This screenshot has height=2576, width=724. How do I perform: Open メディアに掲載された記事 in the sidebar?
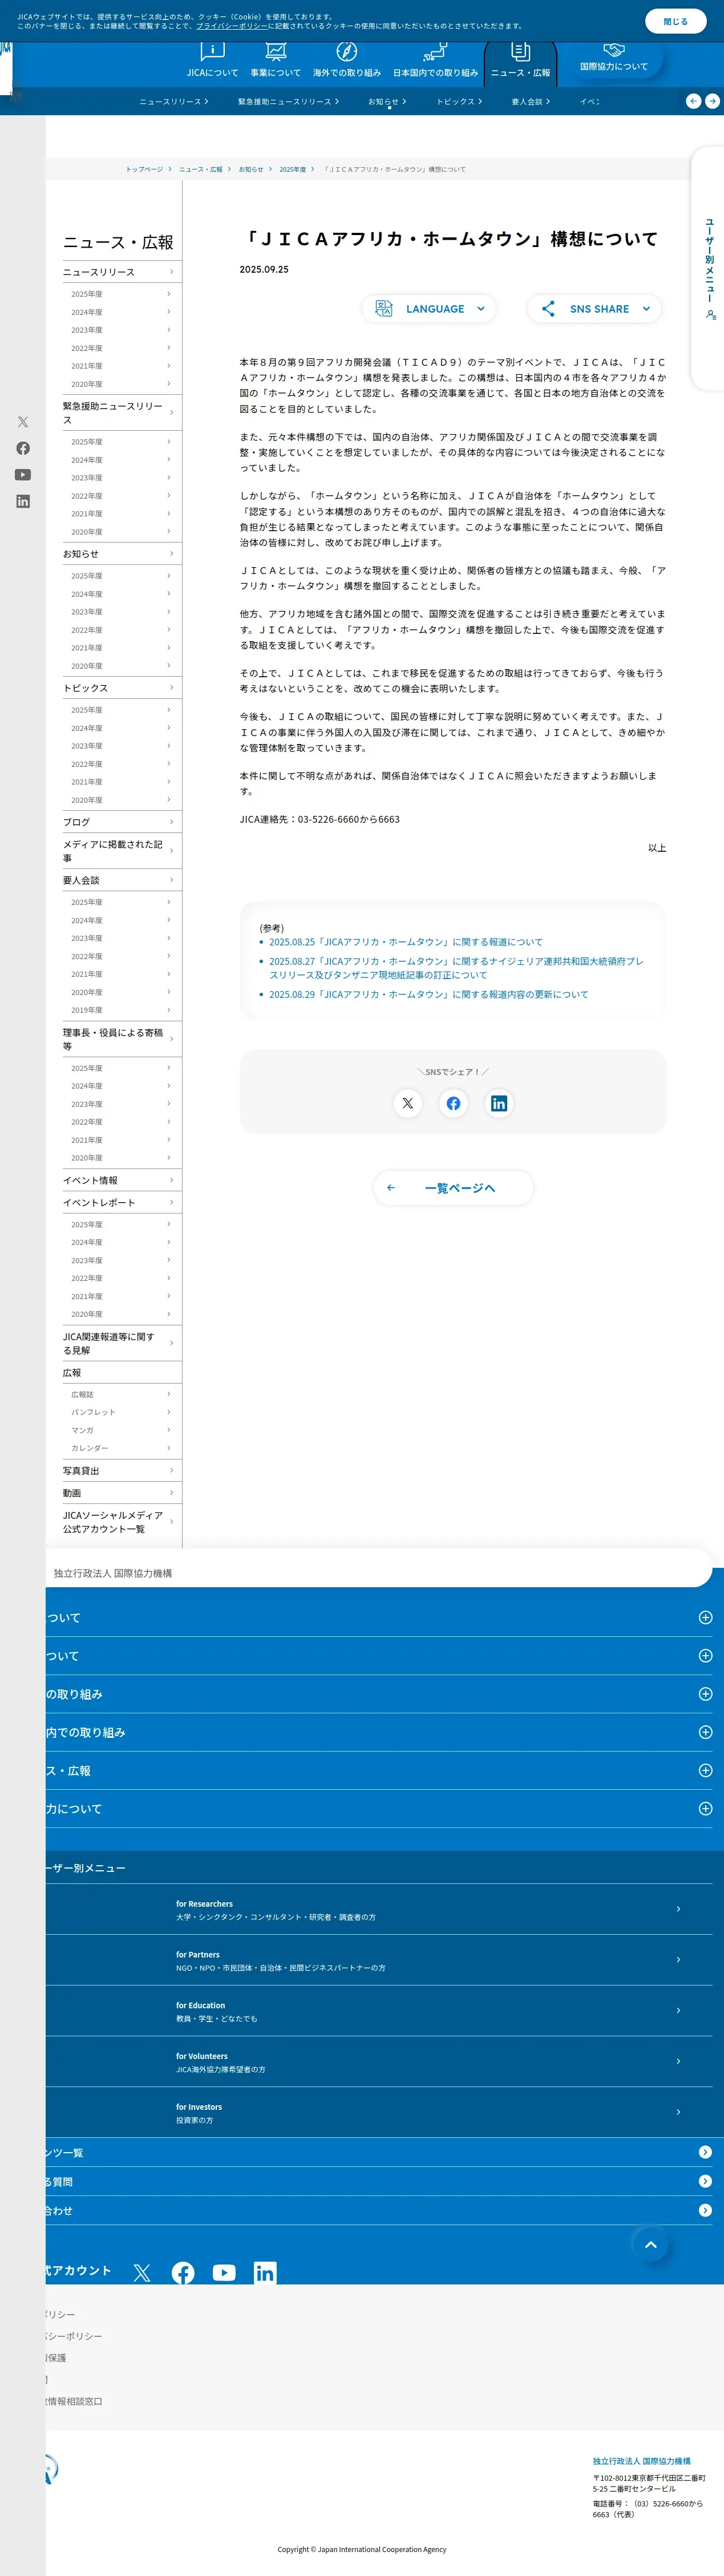[x=121, y=851]
